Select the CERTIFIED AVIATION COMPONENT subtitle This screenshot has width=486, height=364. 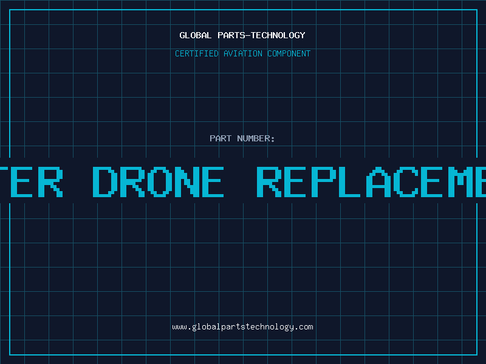242,53
